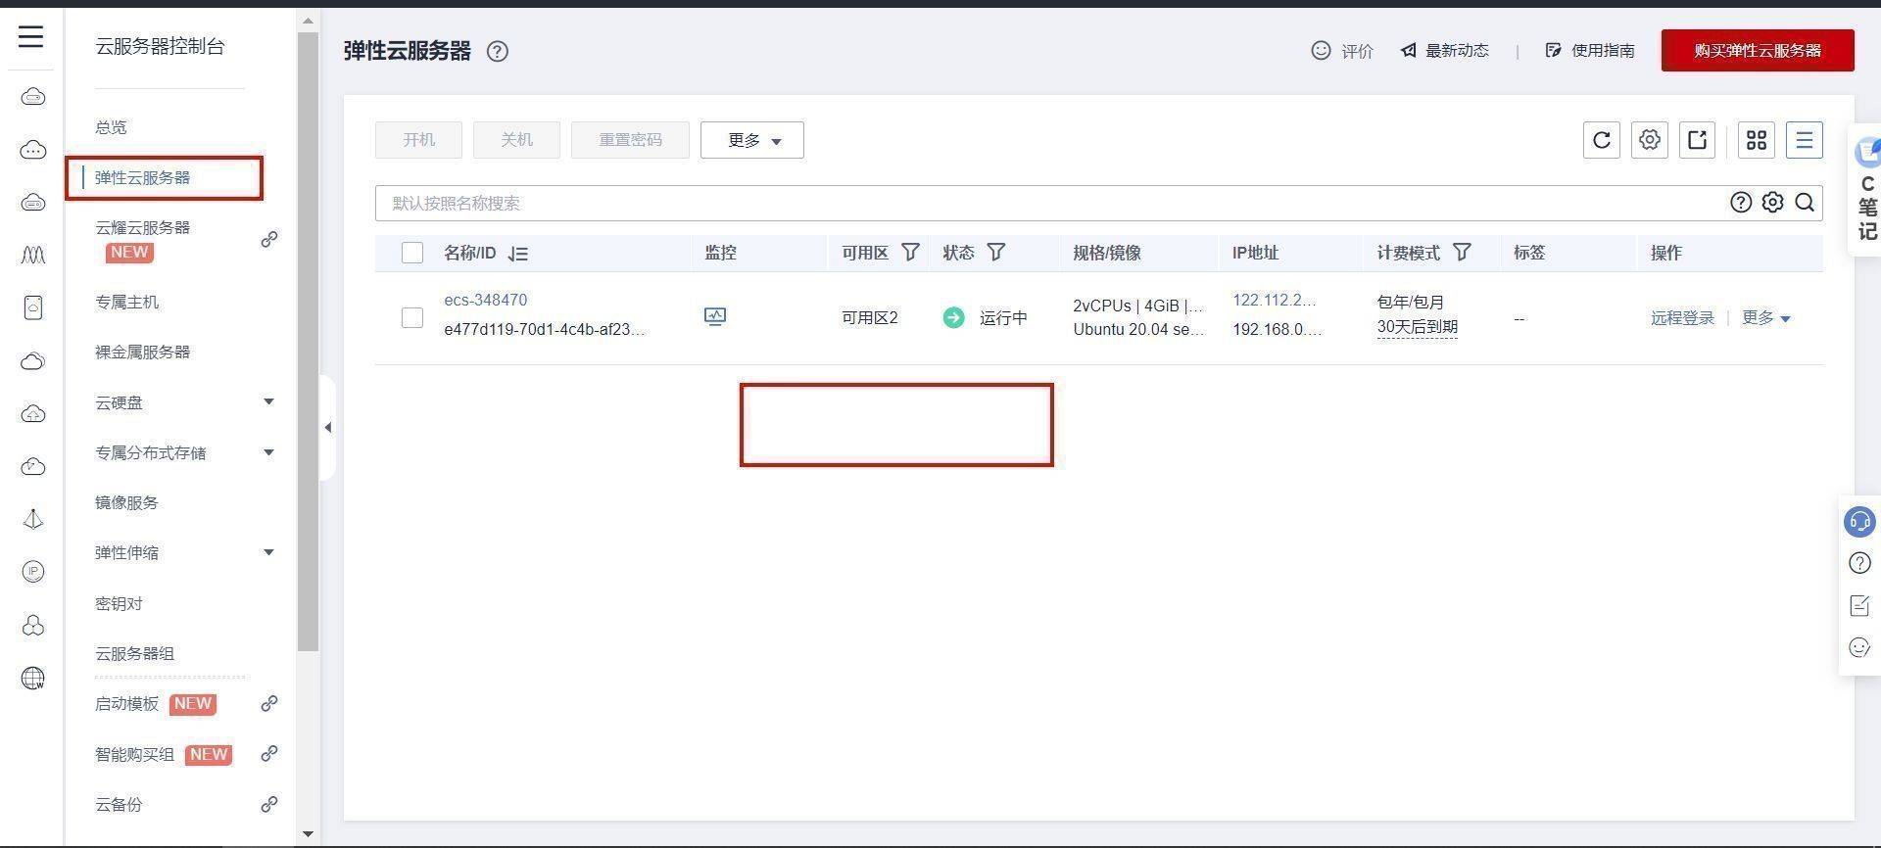
Task: Click the name search input field
Action: (x=1048, y=203)
